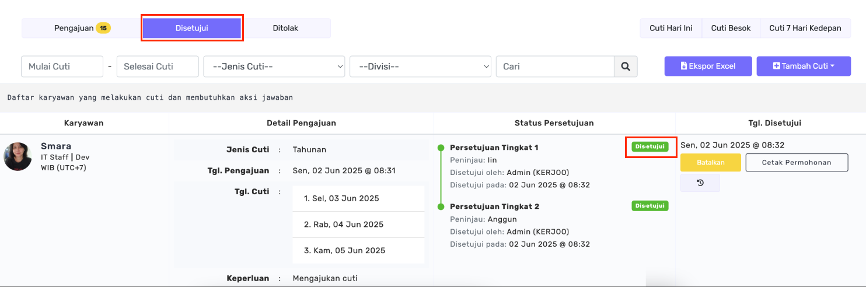Expand the Divisi filter dropdown

point(420,66)
